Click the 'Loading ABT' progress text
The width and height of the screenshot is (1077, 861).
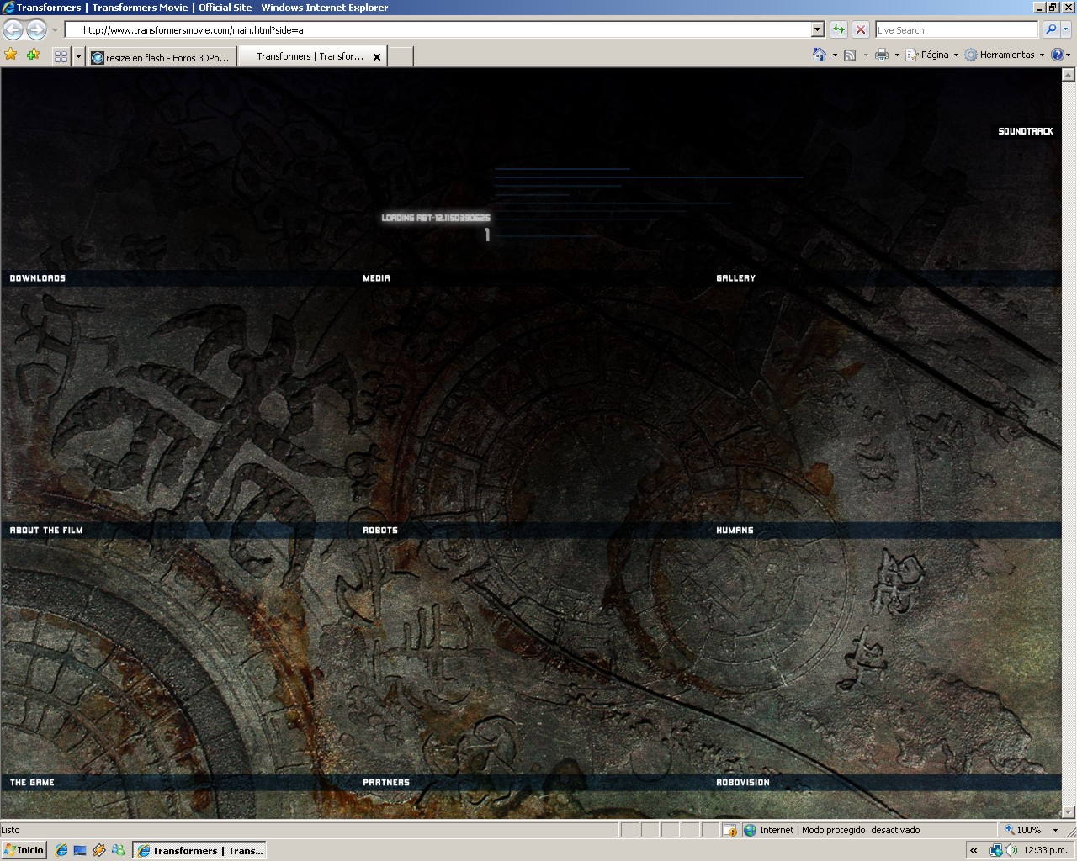pyautogui.click(x=436, y=218)
